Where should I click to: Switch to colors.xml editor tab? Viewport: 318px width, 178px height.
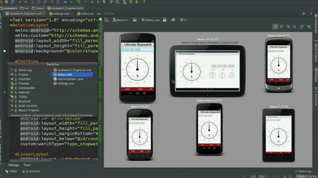[x=85, y=14]
